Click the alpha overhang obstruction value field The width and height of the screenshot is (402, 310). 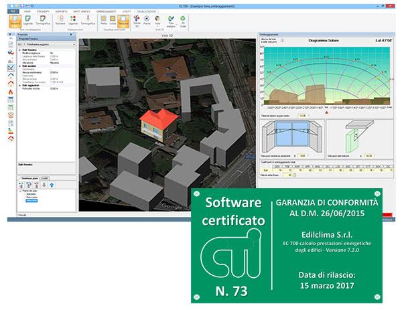click(369, 155)
